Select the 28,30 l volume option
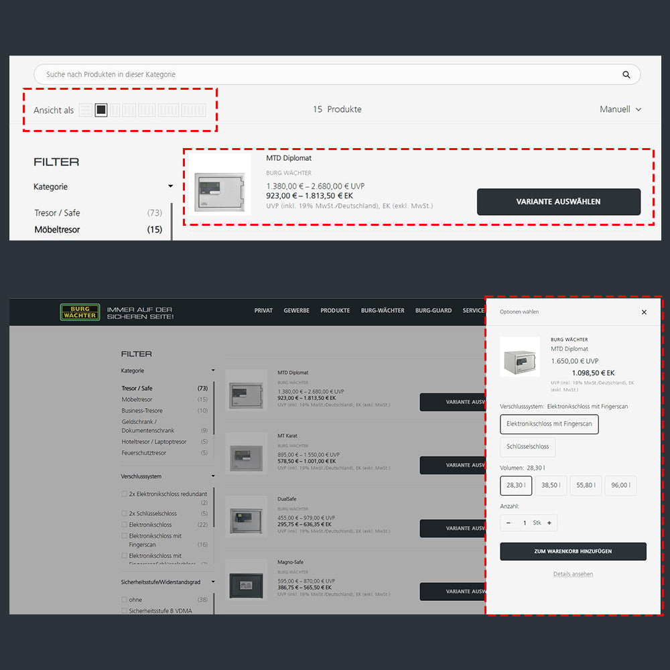The height and width of the screenshot is (670, 670). click(x=516, y=485)
